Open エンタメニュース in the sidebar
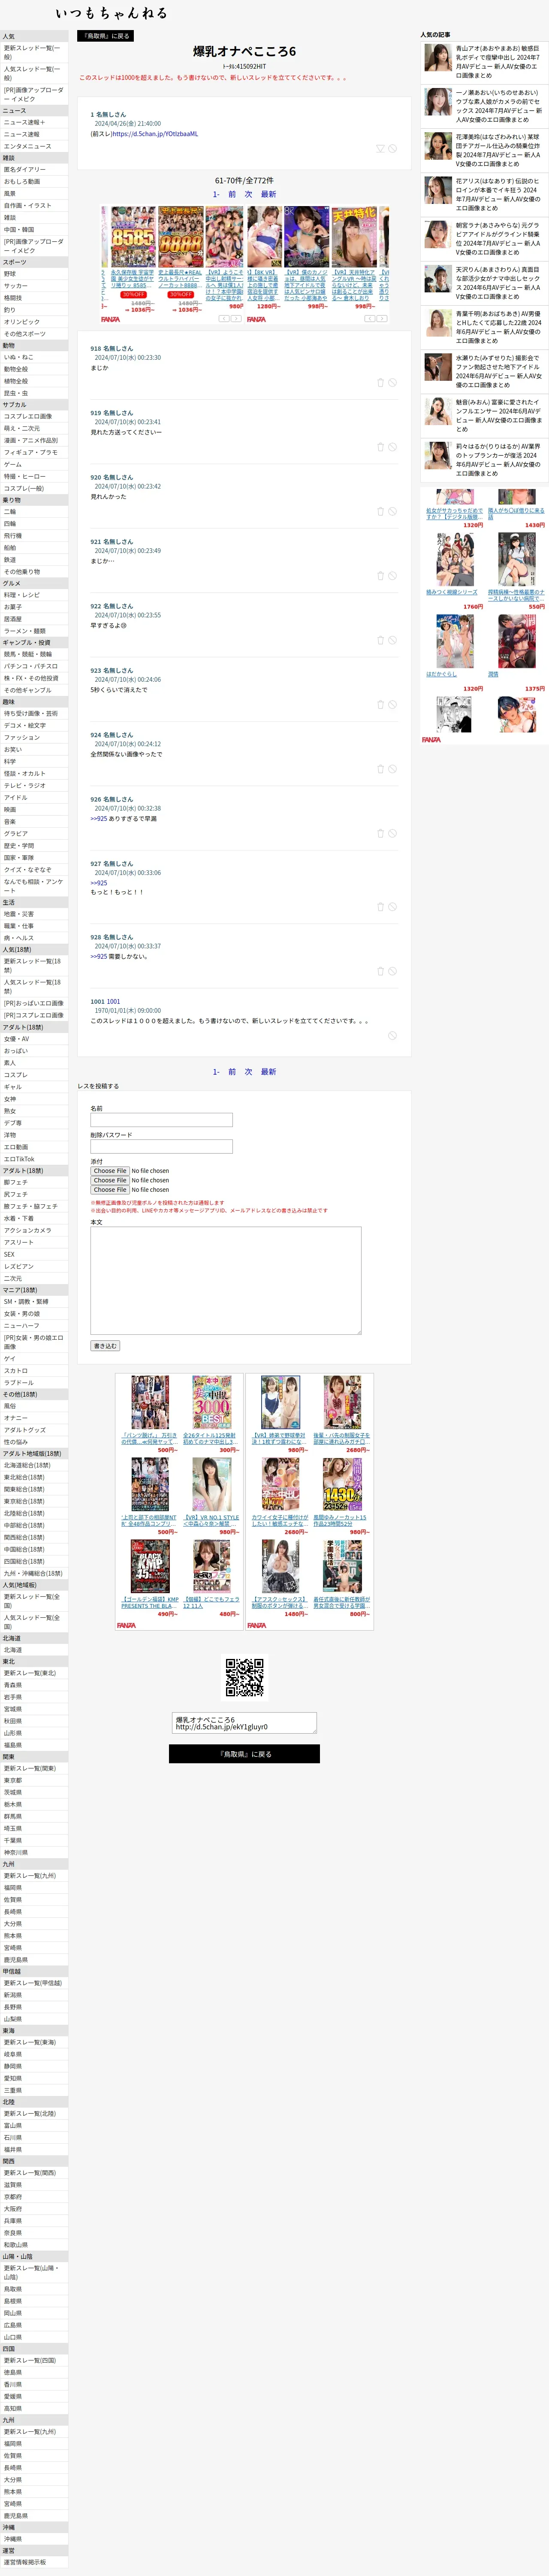Viewport: 549px width, 2576px height. click(34, 146)
